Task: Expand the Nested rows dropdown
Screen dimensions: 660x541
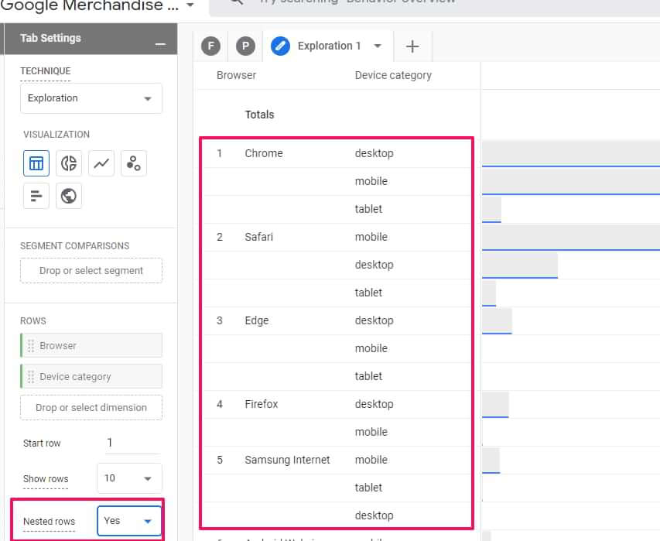Action: [x=129, y=521]
